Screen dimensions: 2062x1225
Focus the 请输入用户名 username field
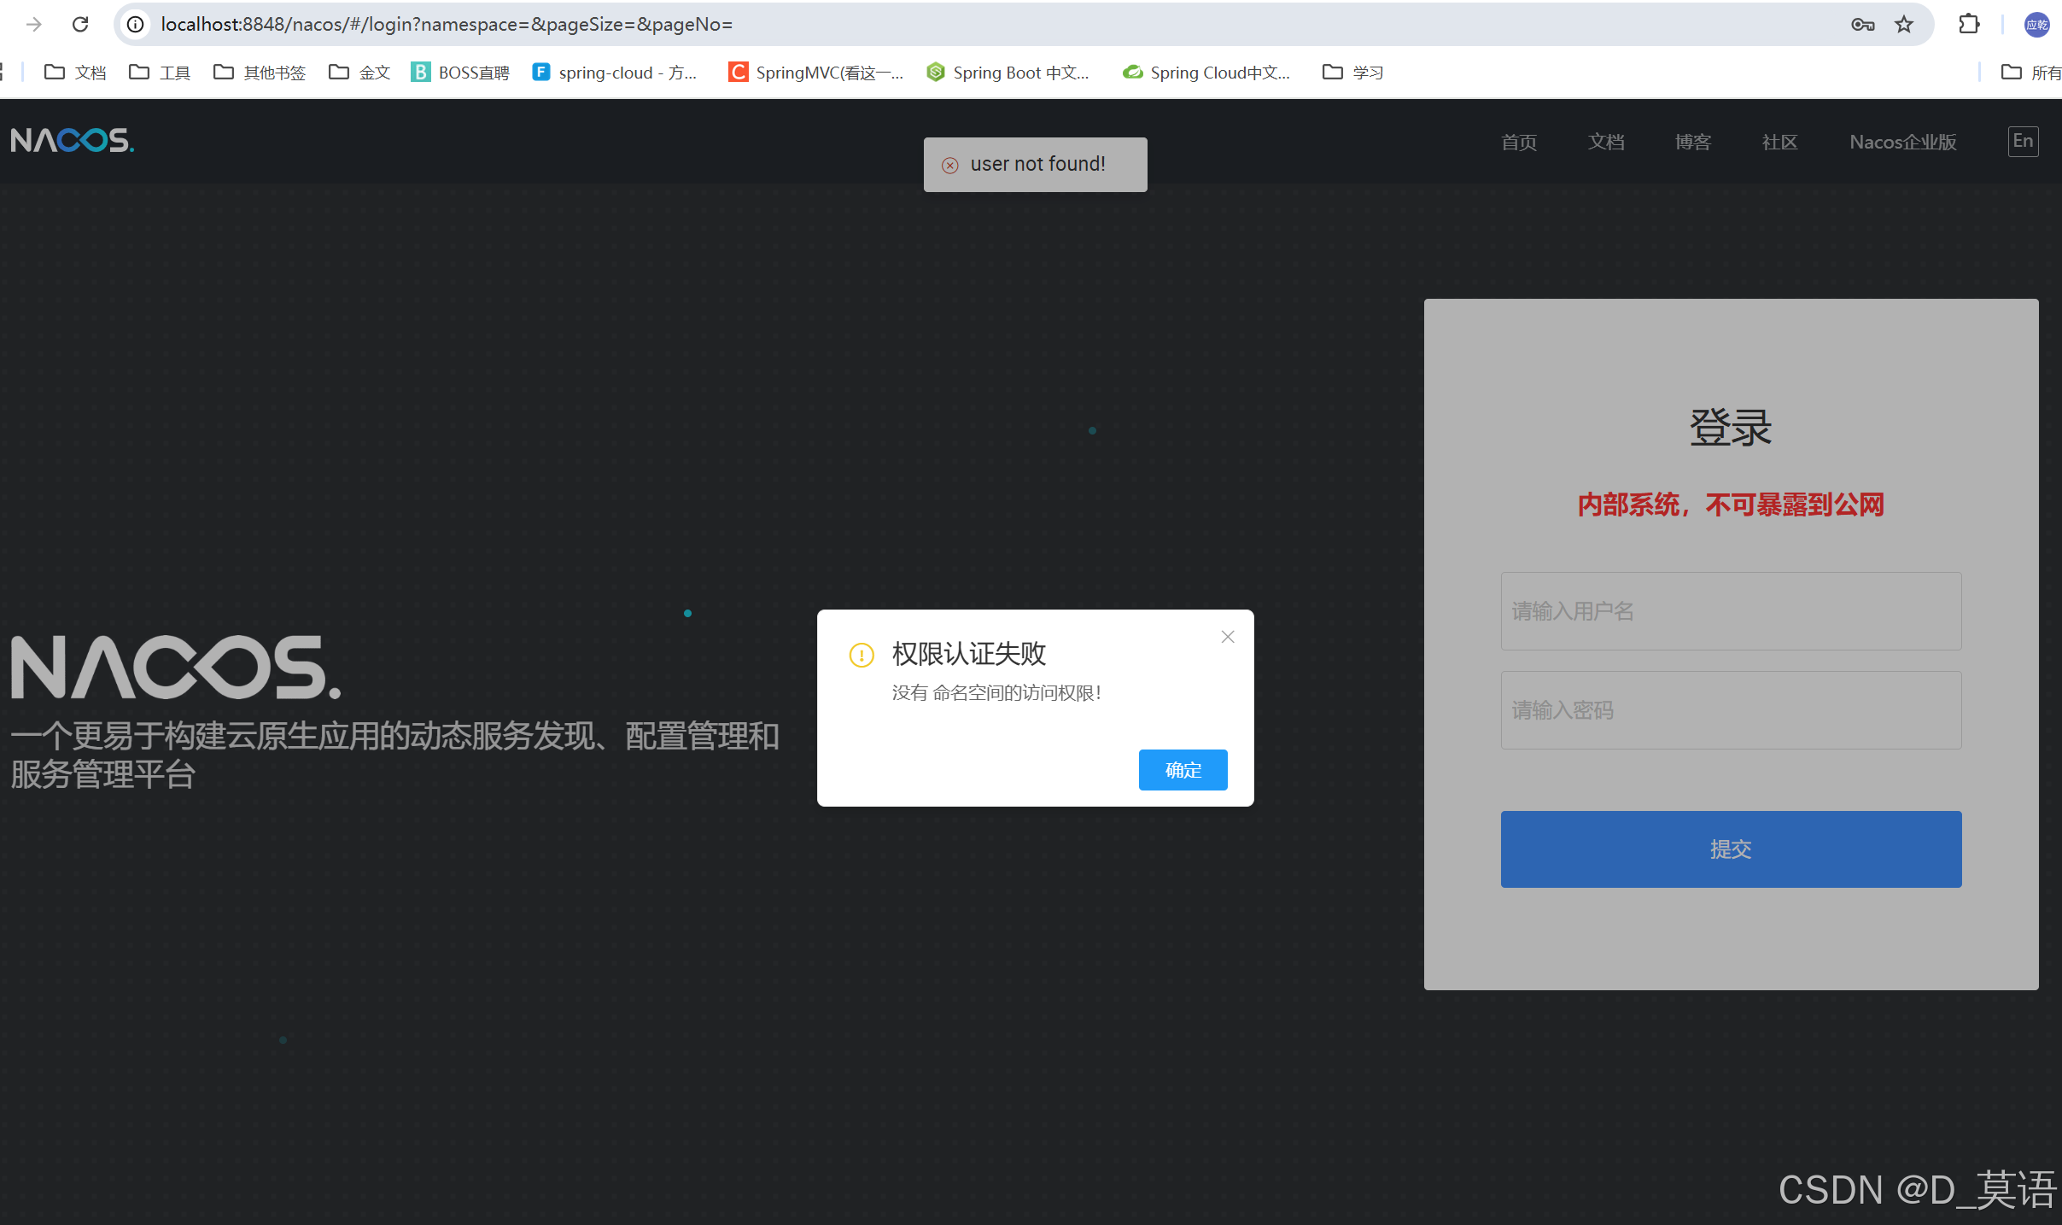tap(1731, 611)
